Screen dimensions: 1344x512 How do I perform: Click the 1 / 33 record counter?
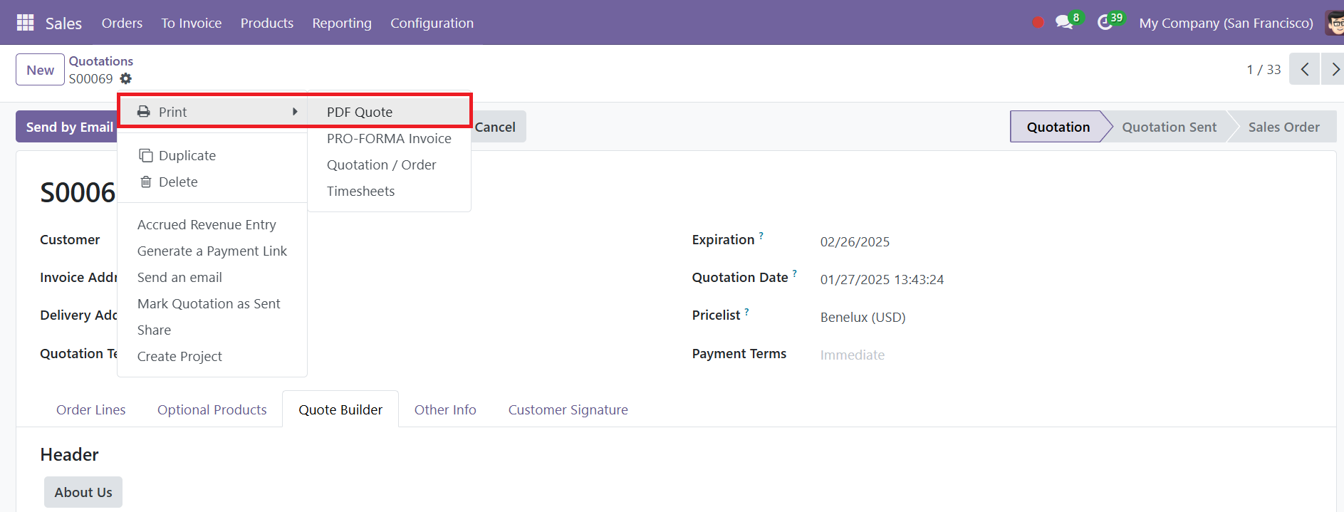pos(1264,69)
